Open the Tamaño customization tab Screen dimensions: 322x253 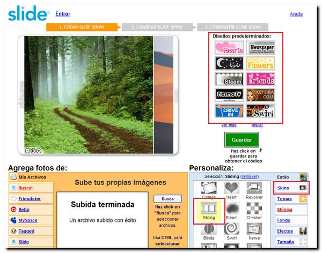(291, 242)
